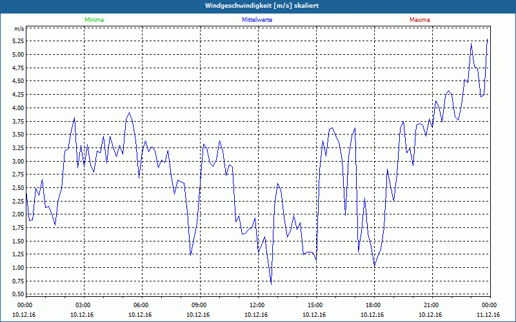Click the 11.12.16 date label
This screenshot has height=322, width=516.
click(488, 315)
